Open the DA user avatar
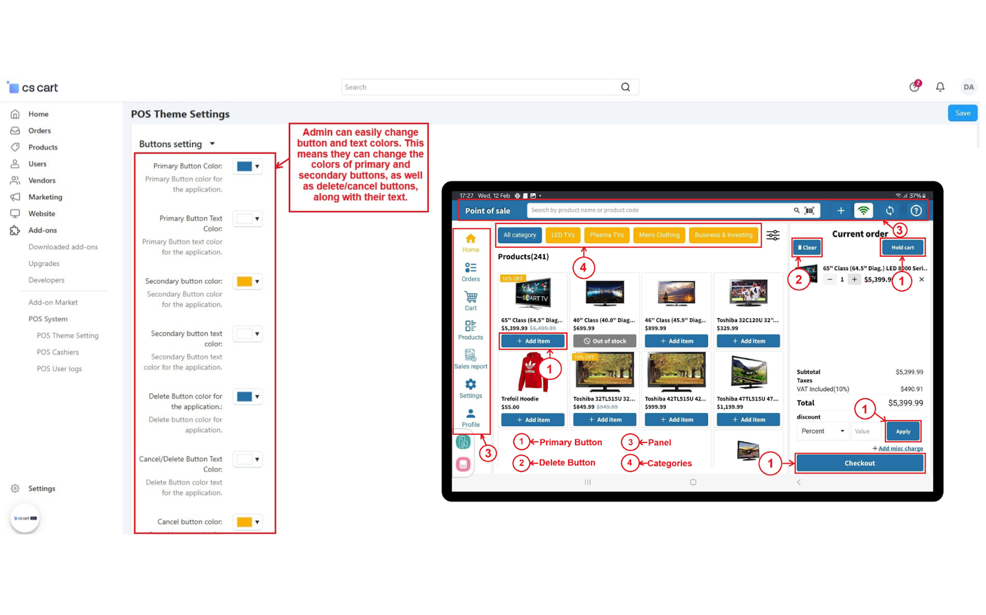The image size is (986, 615). pyautogui.click(x=968, y=87)
